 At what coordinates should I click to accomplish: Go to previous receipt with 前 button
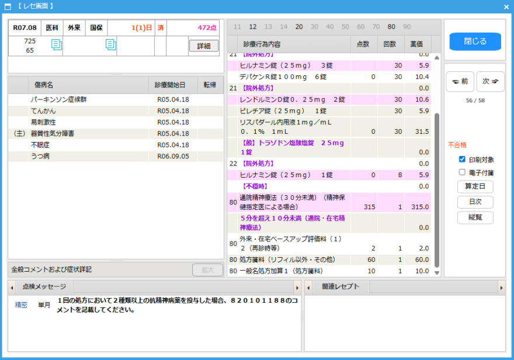(460, 82)
